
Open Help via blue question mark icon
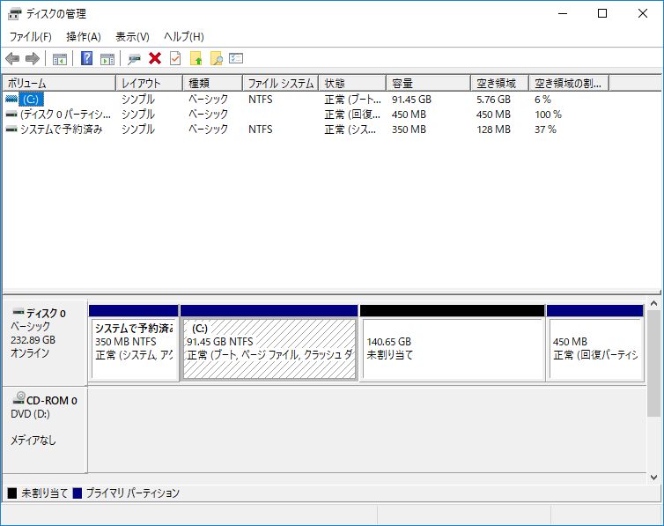[x=86, y=58]
